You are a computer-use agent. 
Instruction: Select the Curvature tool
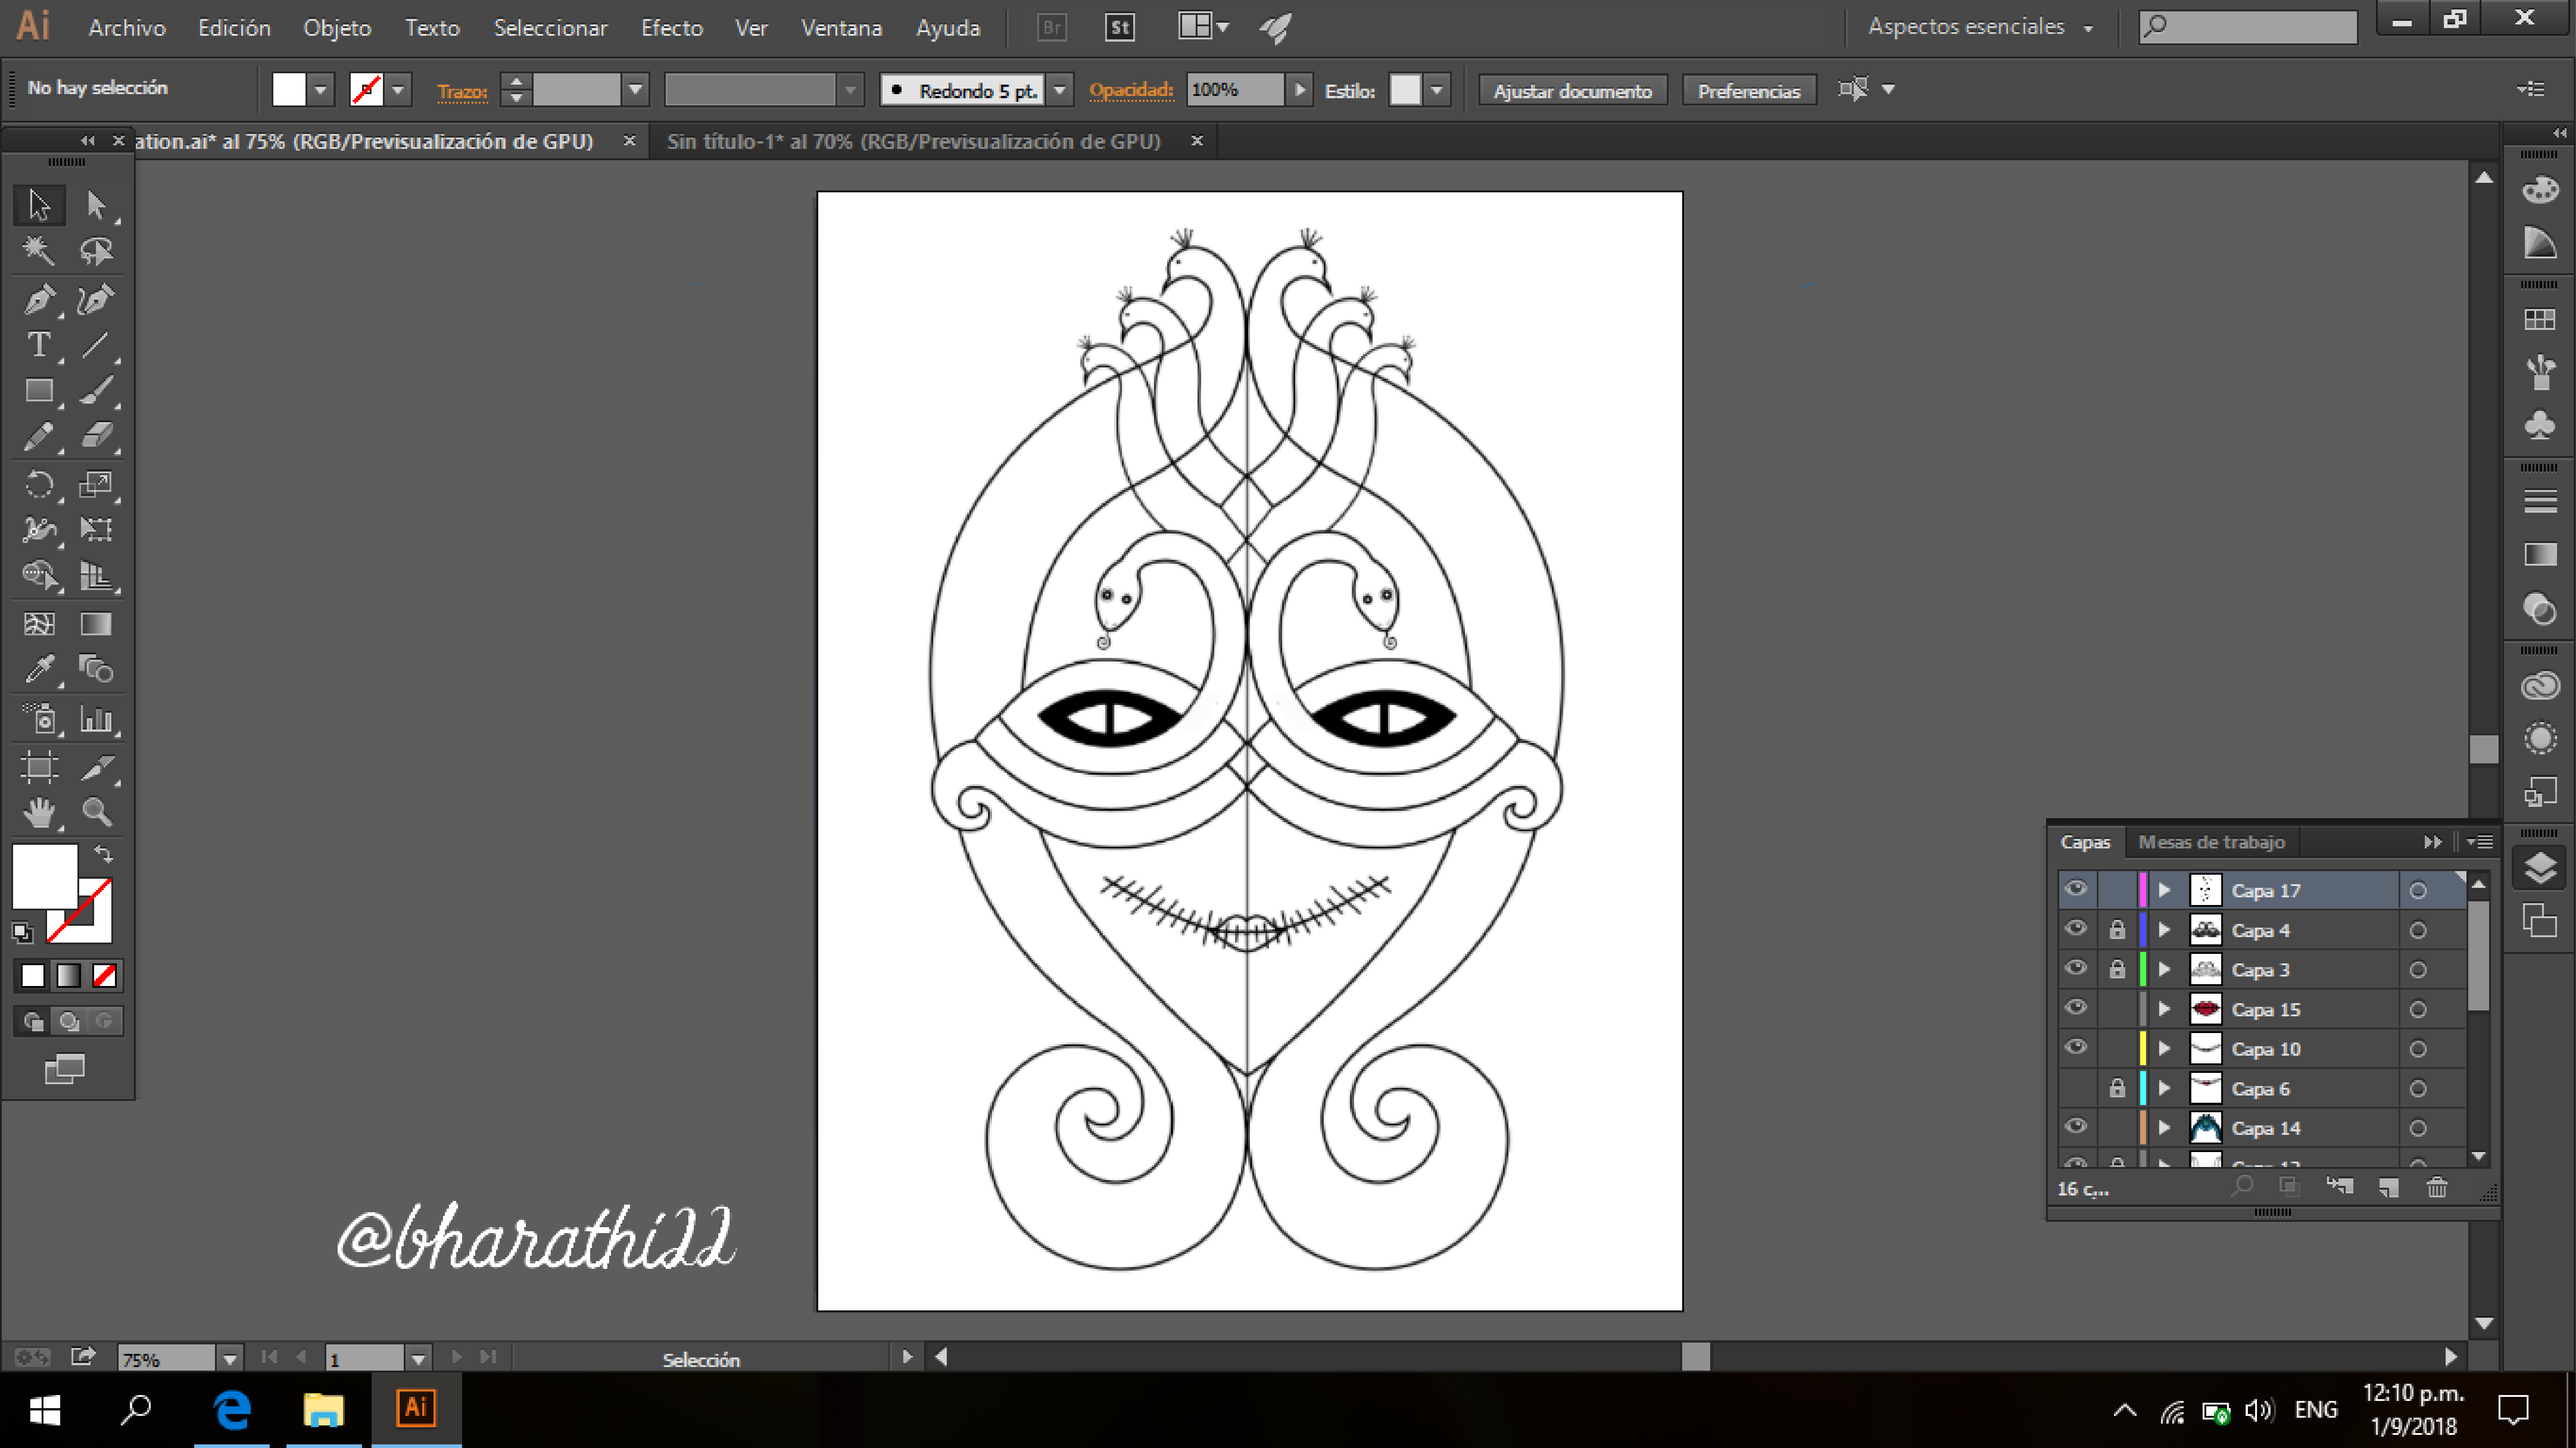(96, 299)
